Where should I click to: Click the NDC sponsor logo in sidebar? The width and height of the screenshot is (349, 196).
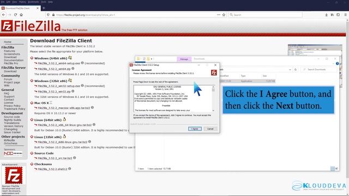coord(13,154)
